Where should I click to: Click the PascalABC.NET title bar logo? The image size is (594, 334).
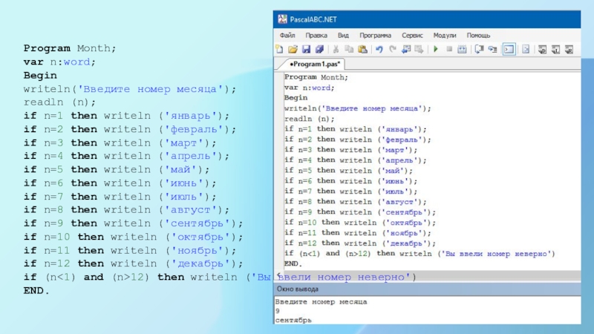[282, 19]
